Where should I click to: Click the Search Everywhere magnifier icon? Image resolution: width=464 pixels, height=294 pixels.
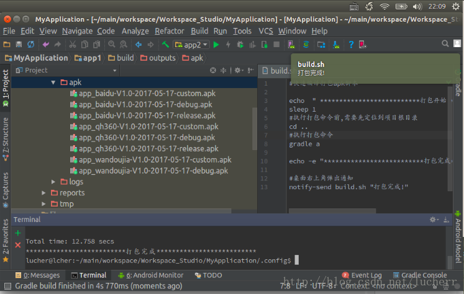pyautogui.click(x=445, y=44)
